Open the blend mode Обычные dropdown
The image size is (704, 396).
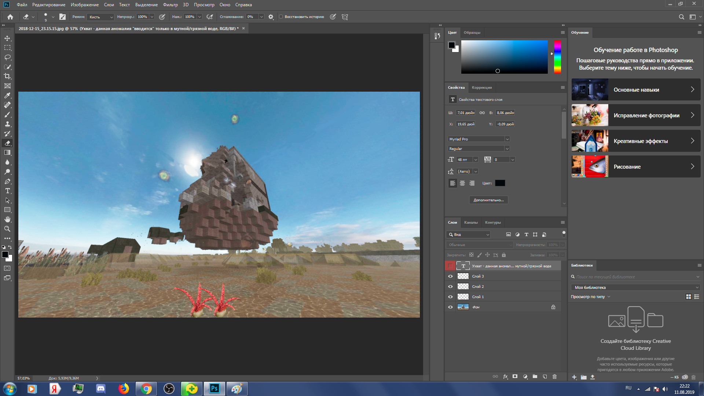click(480, 245)
